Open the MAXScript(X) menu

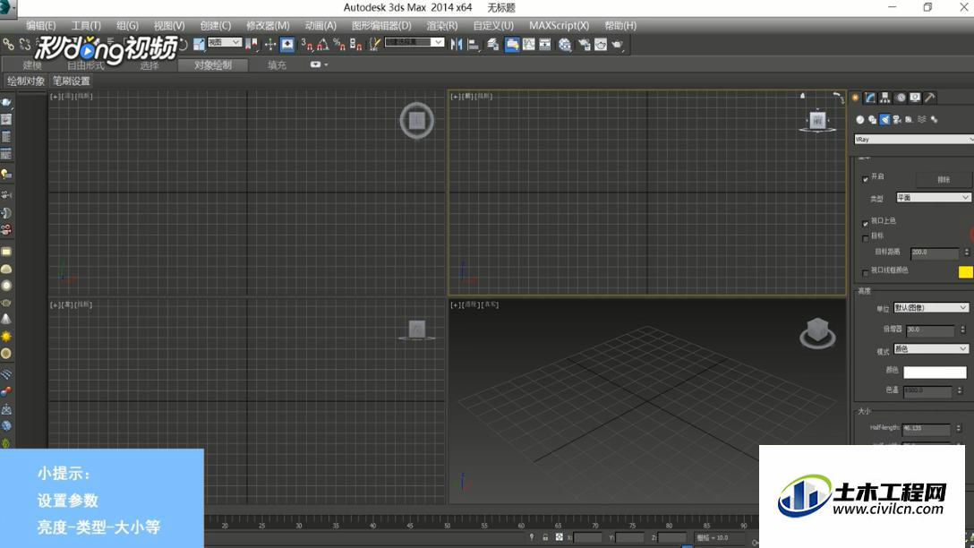click(559, 25)
